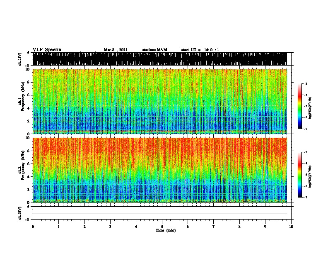This screenshot has height=254, width=328.
Task: Select the 'ch.1(V)' waveform axis label
Action: 20,59
